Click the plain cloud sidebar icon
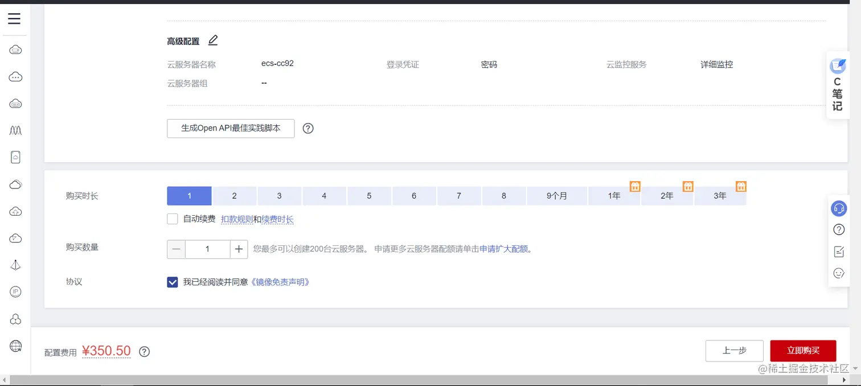The width and height of the screenshot is (861, 386). pos(15,184)
